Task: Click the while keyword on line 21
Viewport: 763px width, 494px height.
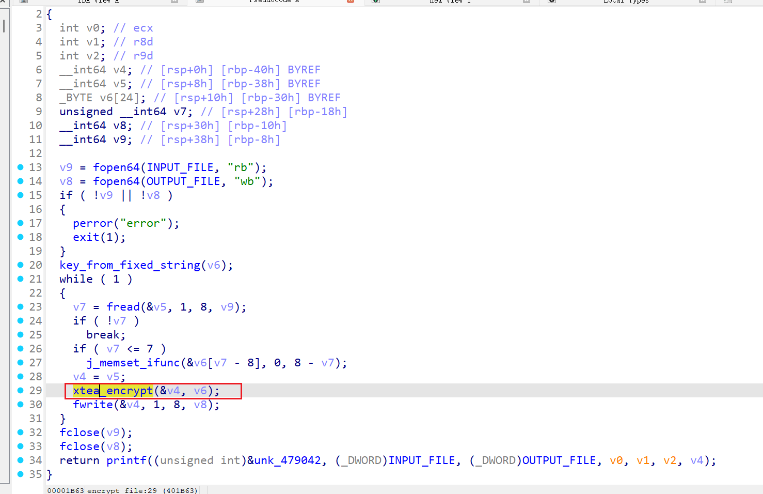Action: (76, 279)
